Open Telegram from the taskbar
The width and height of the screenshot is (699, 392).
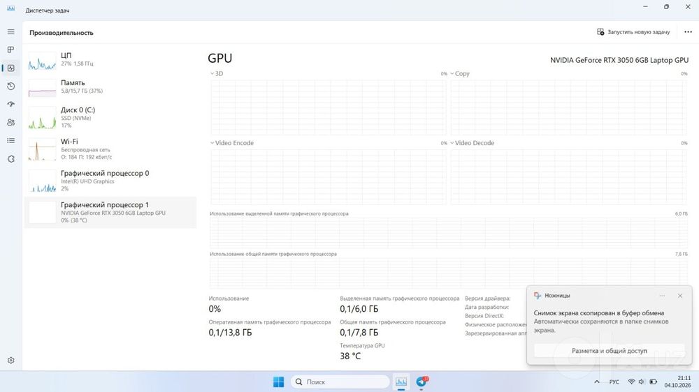421,382
